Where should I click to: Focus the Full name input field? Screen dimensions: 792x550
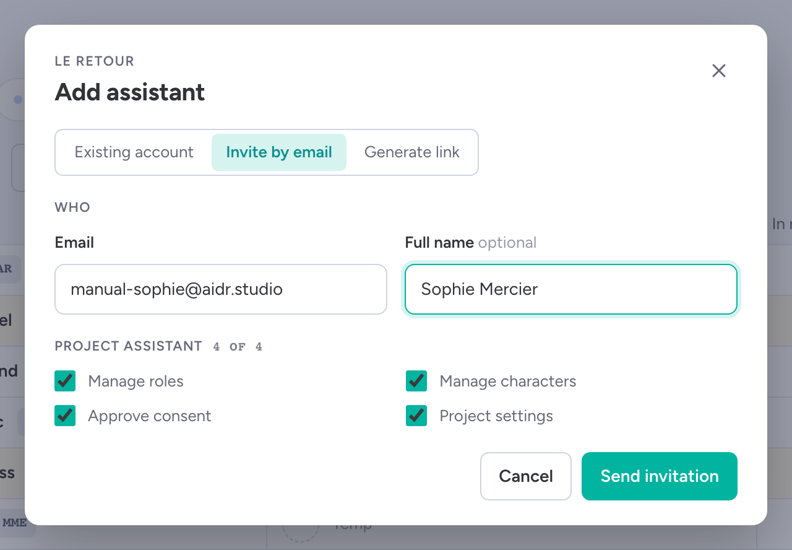coord(571,289)
